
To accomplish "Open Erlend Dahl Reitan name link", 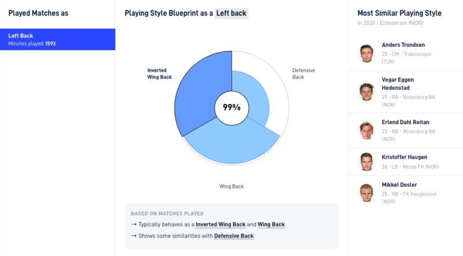I will (x=405, y=122).
